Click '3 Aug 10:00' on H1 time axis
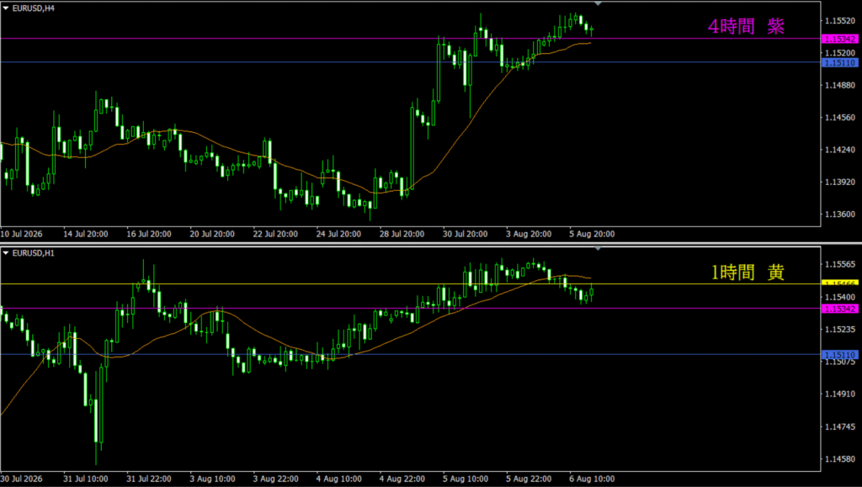 click(x=211, y=479)
